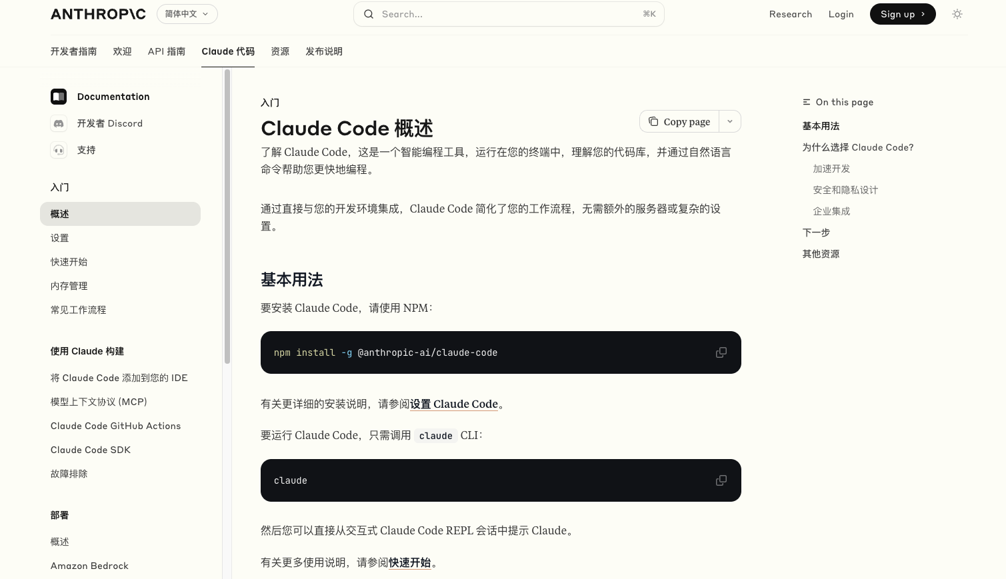Click the 入门 breadcrumb above title
Viewport: 1006px width, 579px height.
click(270, 103)
